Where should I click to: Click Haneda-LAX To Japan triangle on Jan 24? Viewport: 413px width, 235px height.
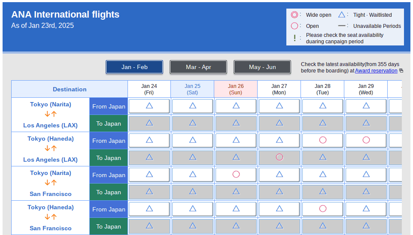point(149,157)
